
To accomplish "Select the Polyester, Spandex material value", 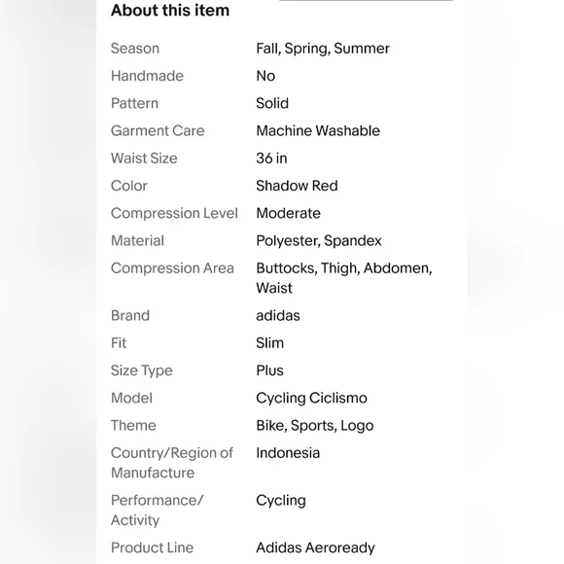I will click(319, 241).
